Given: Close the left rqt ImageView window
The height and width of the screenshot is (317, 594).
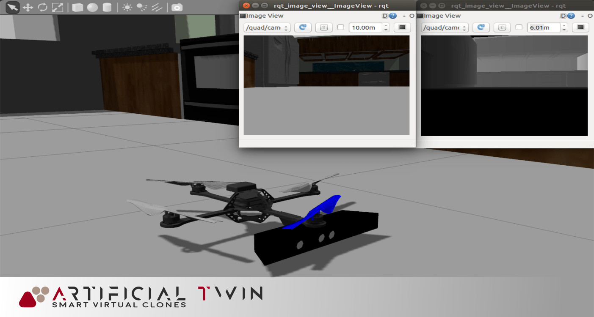Looking at the screenshot, I should (x=246, y=5).
